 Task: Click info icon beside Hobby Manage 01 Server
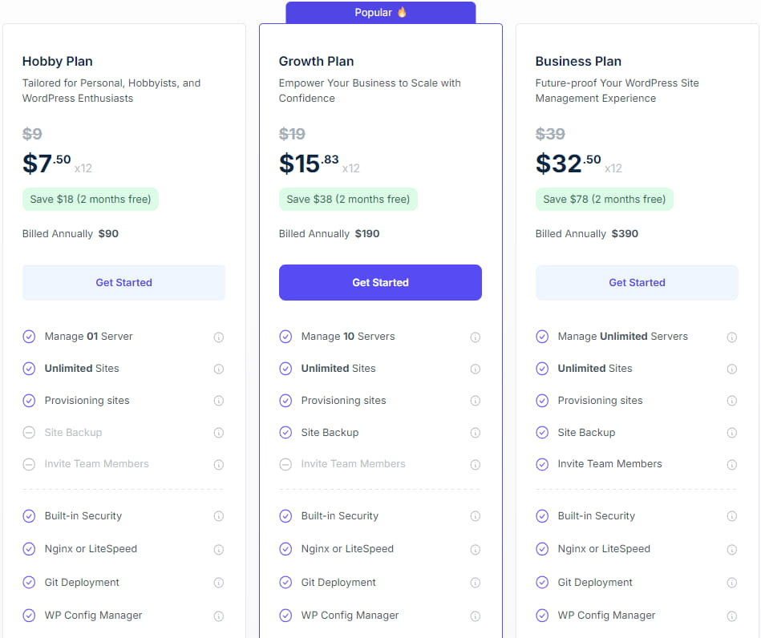point(219,337)
